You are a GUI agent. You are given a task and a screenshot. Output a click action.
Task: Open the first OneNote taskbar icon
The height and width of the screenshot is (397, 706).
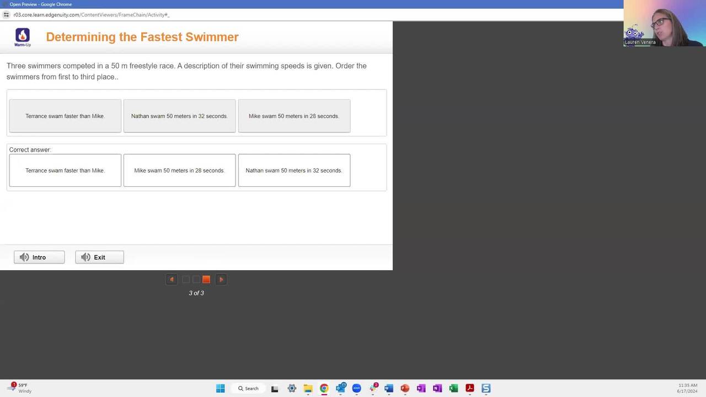(x=421, y=388)
